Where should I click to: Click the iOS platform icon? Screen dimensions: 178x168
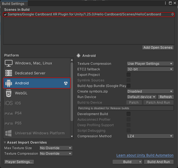[9, 103]
